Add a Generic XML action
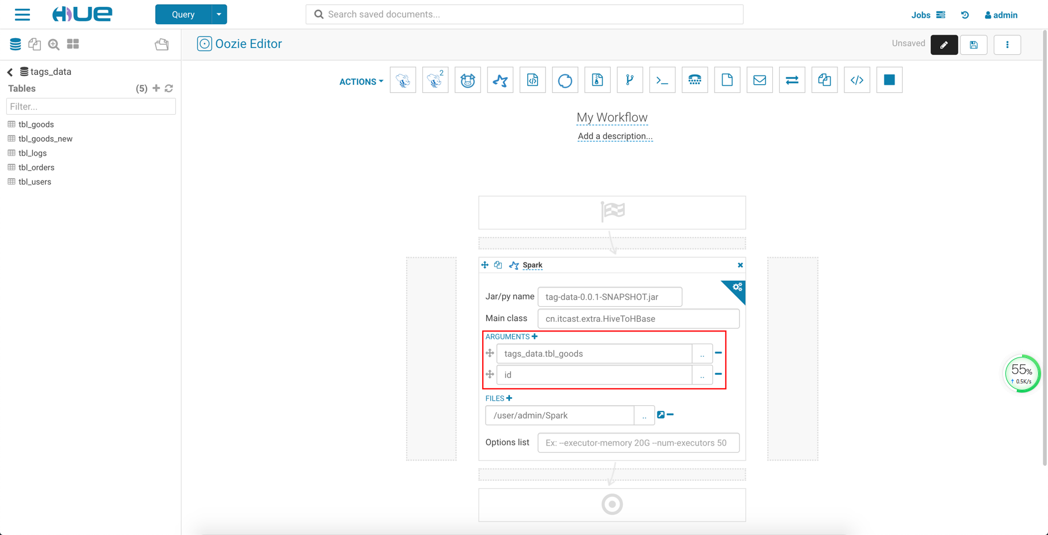Image resolution: width=1048 pixels, height=535 pixels. 857,80
